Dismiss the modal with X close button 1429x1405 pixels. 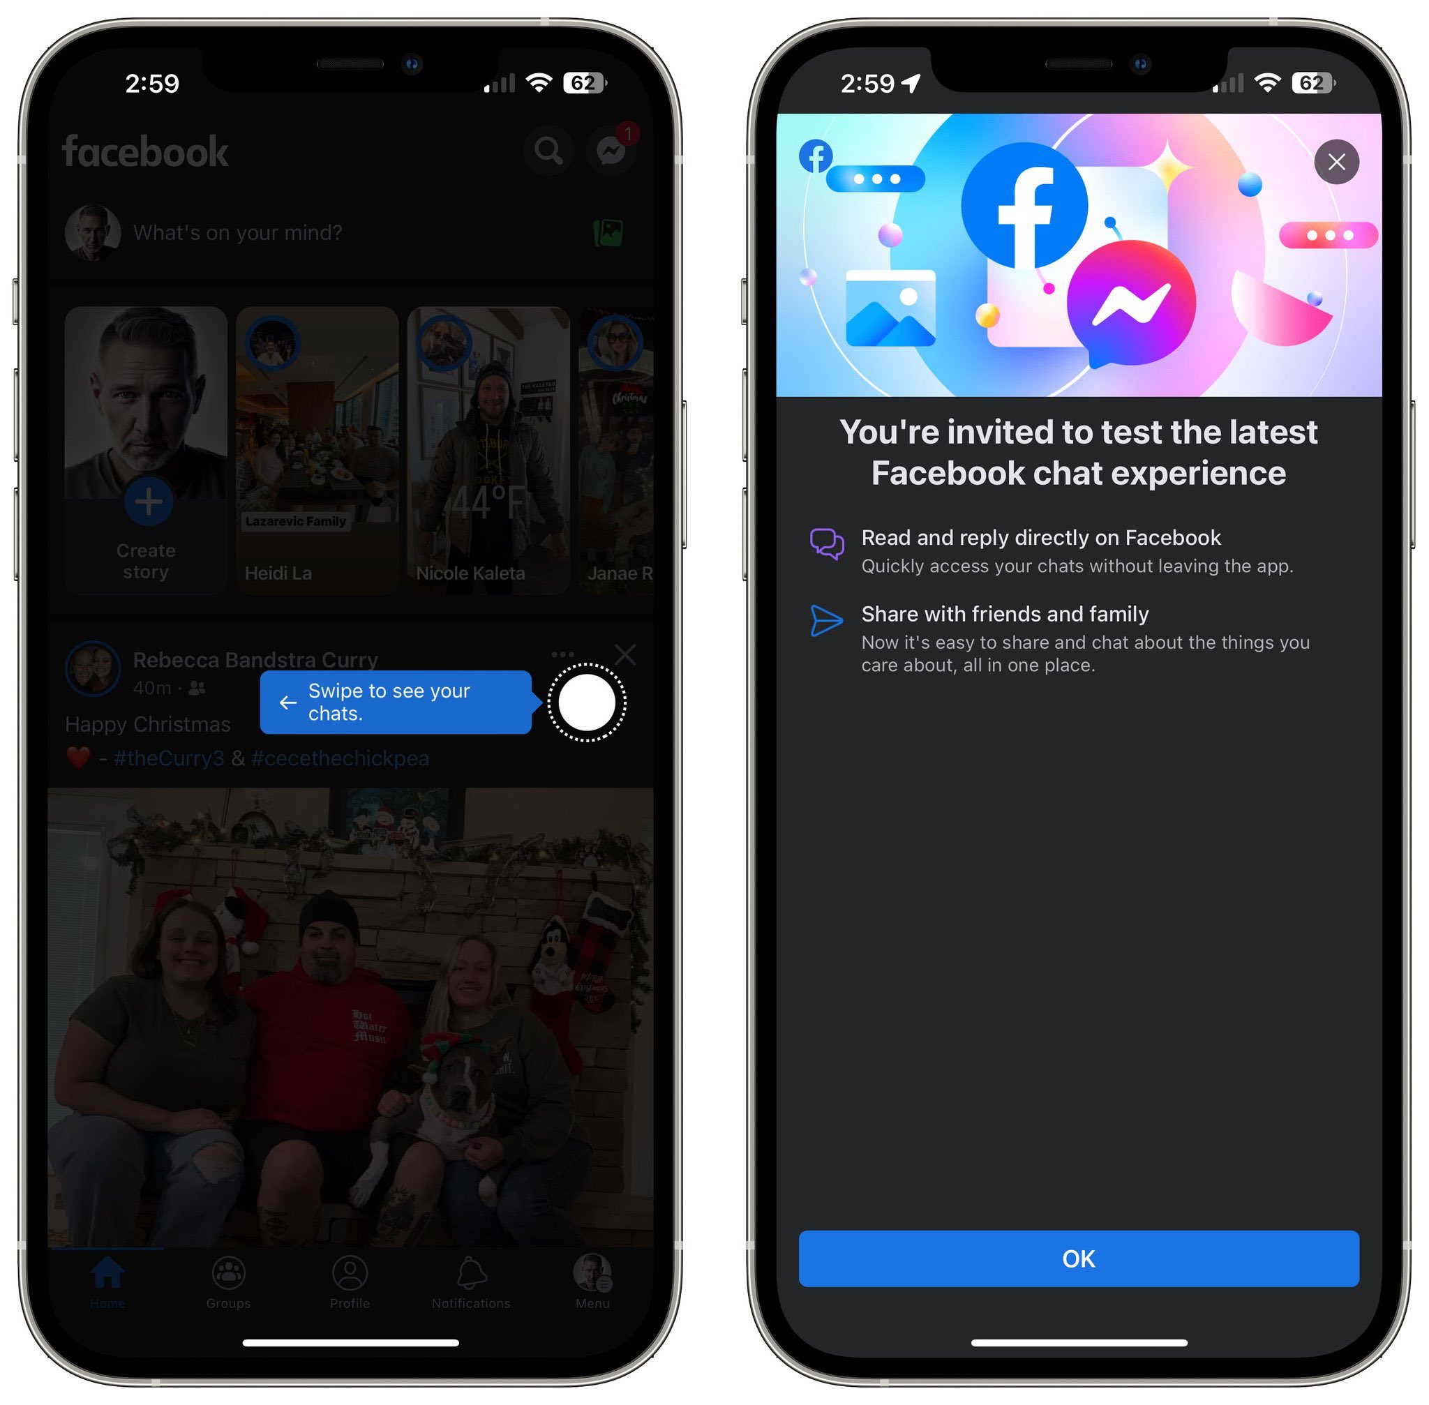[x=1335, y=160]
